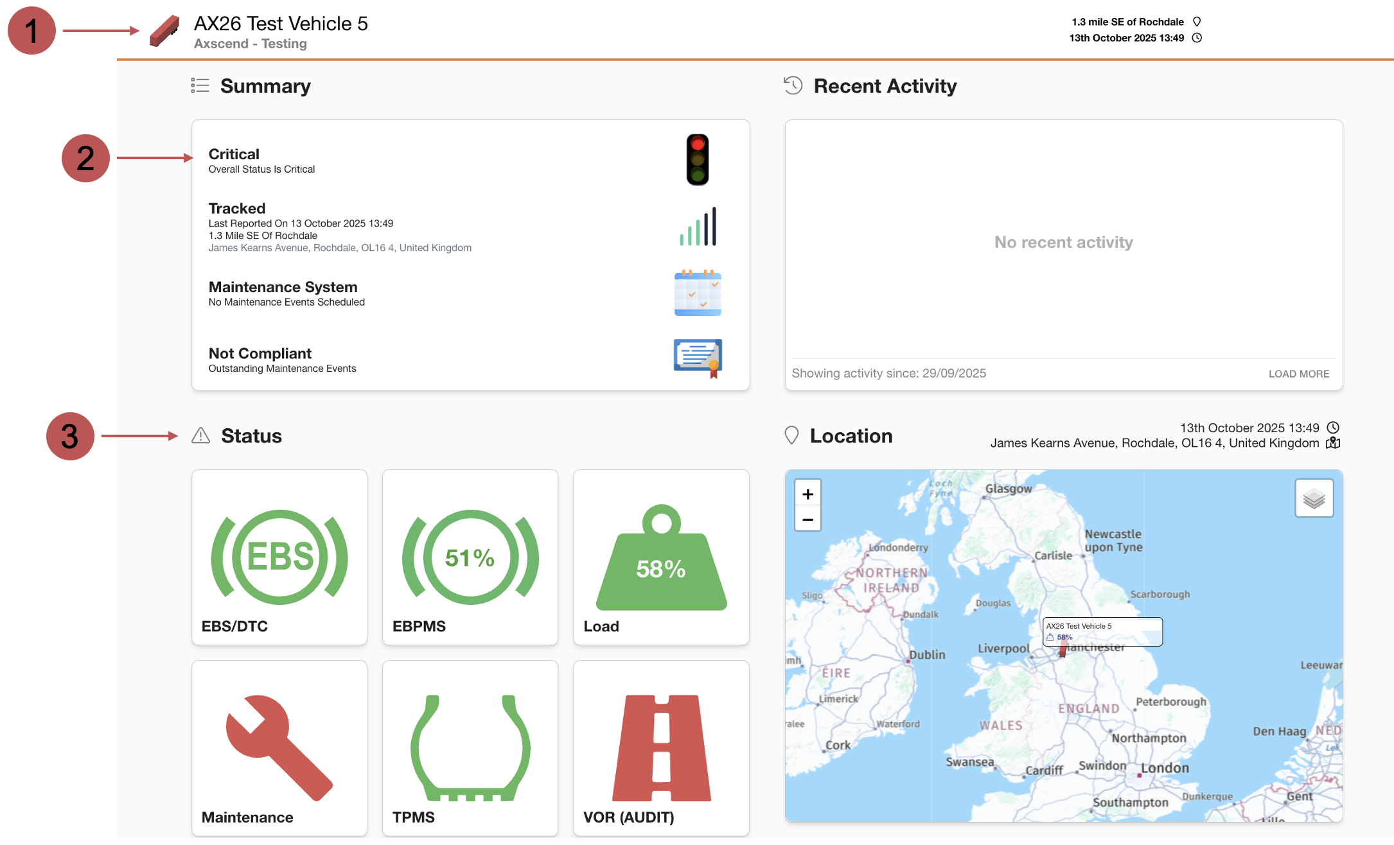The image size is (1394, 845).
Task: Select the TPMS tyre tile
Action: [x=470, y=748]
